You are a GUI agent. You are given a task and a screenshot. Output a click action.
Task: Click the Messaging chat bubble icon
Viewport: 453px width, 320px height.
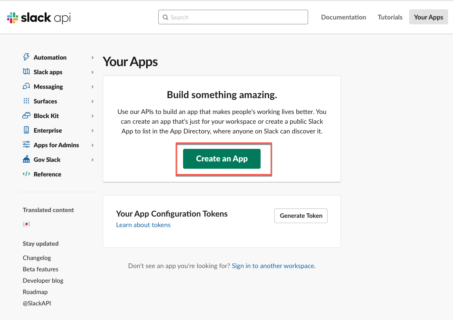tap(26, 86)
